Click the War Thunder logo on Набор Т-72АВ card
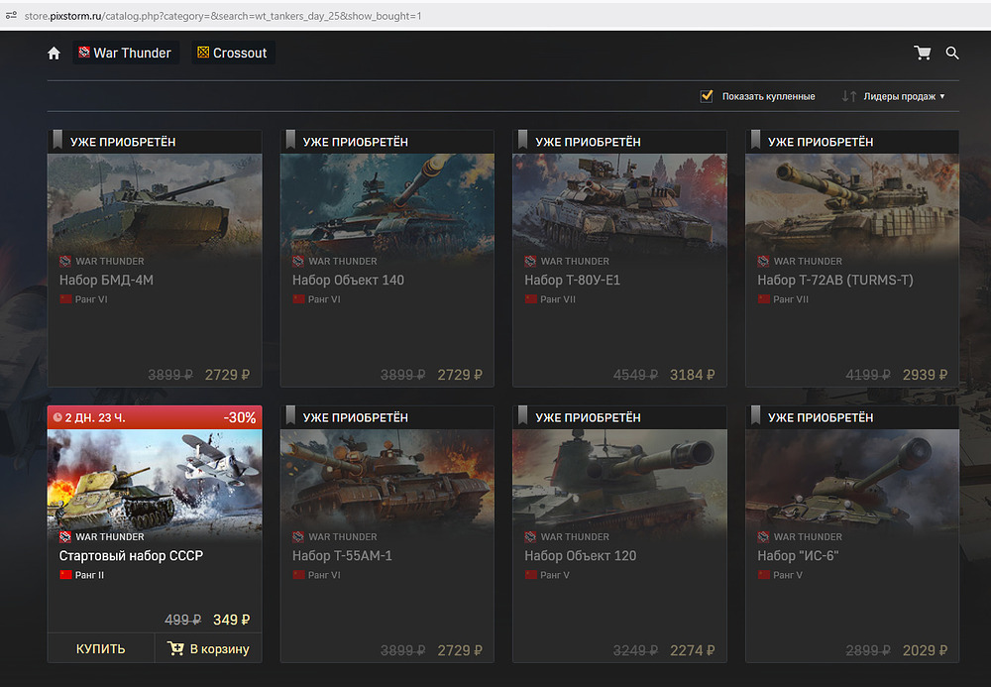This screenshot has width=991, height=687. [x=763, y=261]
